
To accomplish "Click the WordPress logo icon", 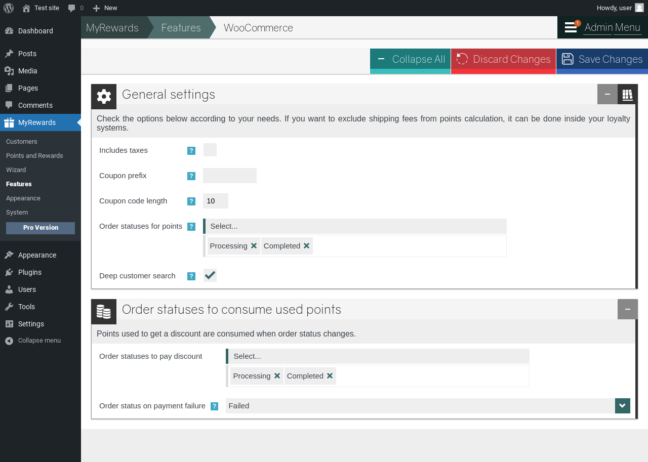I will pyautogui.click(x=9, y=8).
